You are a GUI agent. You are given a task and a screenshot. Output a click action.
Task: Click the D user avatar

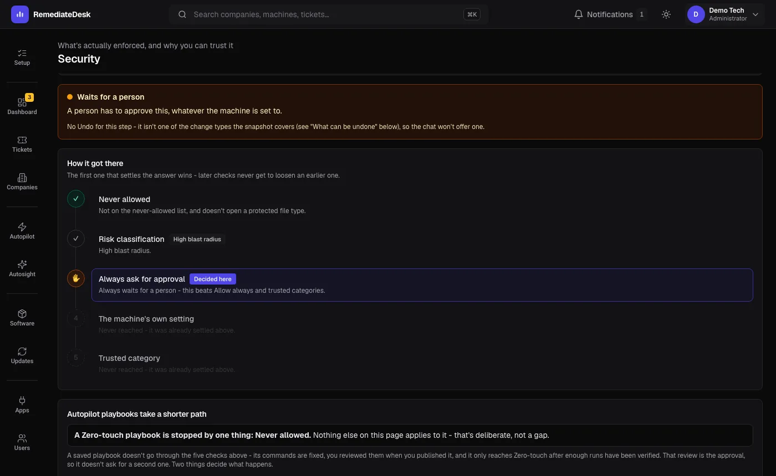[x=696, y=14]
